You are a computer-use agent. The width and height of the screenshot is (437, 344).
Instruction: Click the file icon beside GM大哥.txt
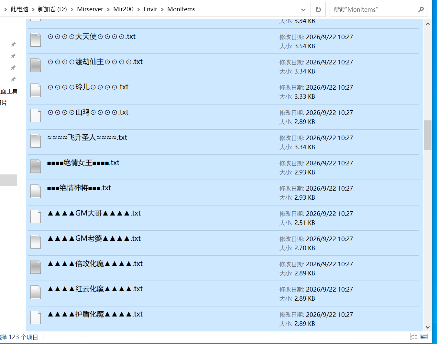36,216
